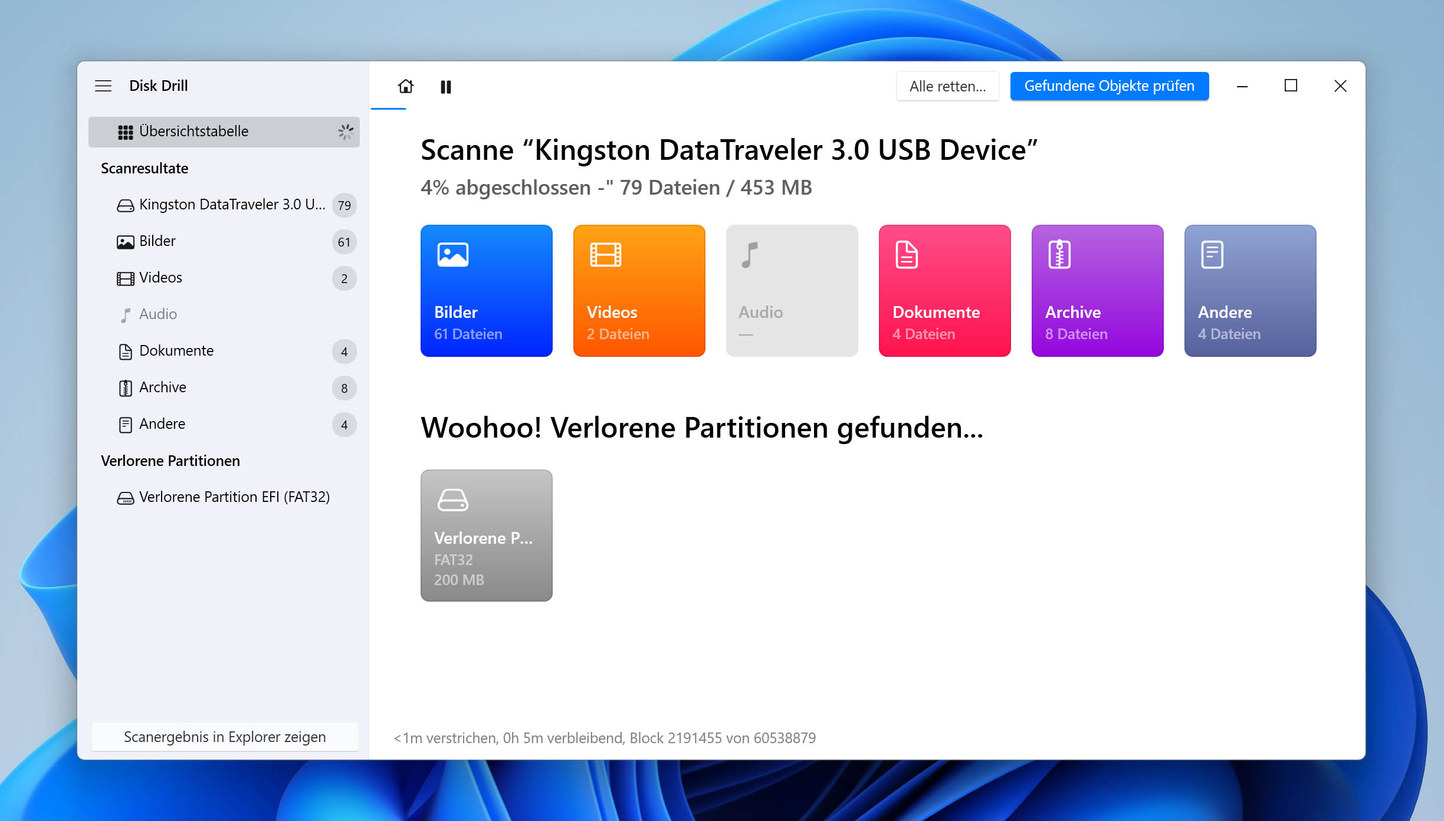
Task: Click the Disk Drill app title
Action: click(159, 86)
